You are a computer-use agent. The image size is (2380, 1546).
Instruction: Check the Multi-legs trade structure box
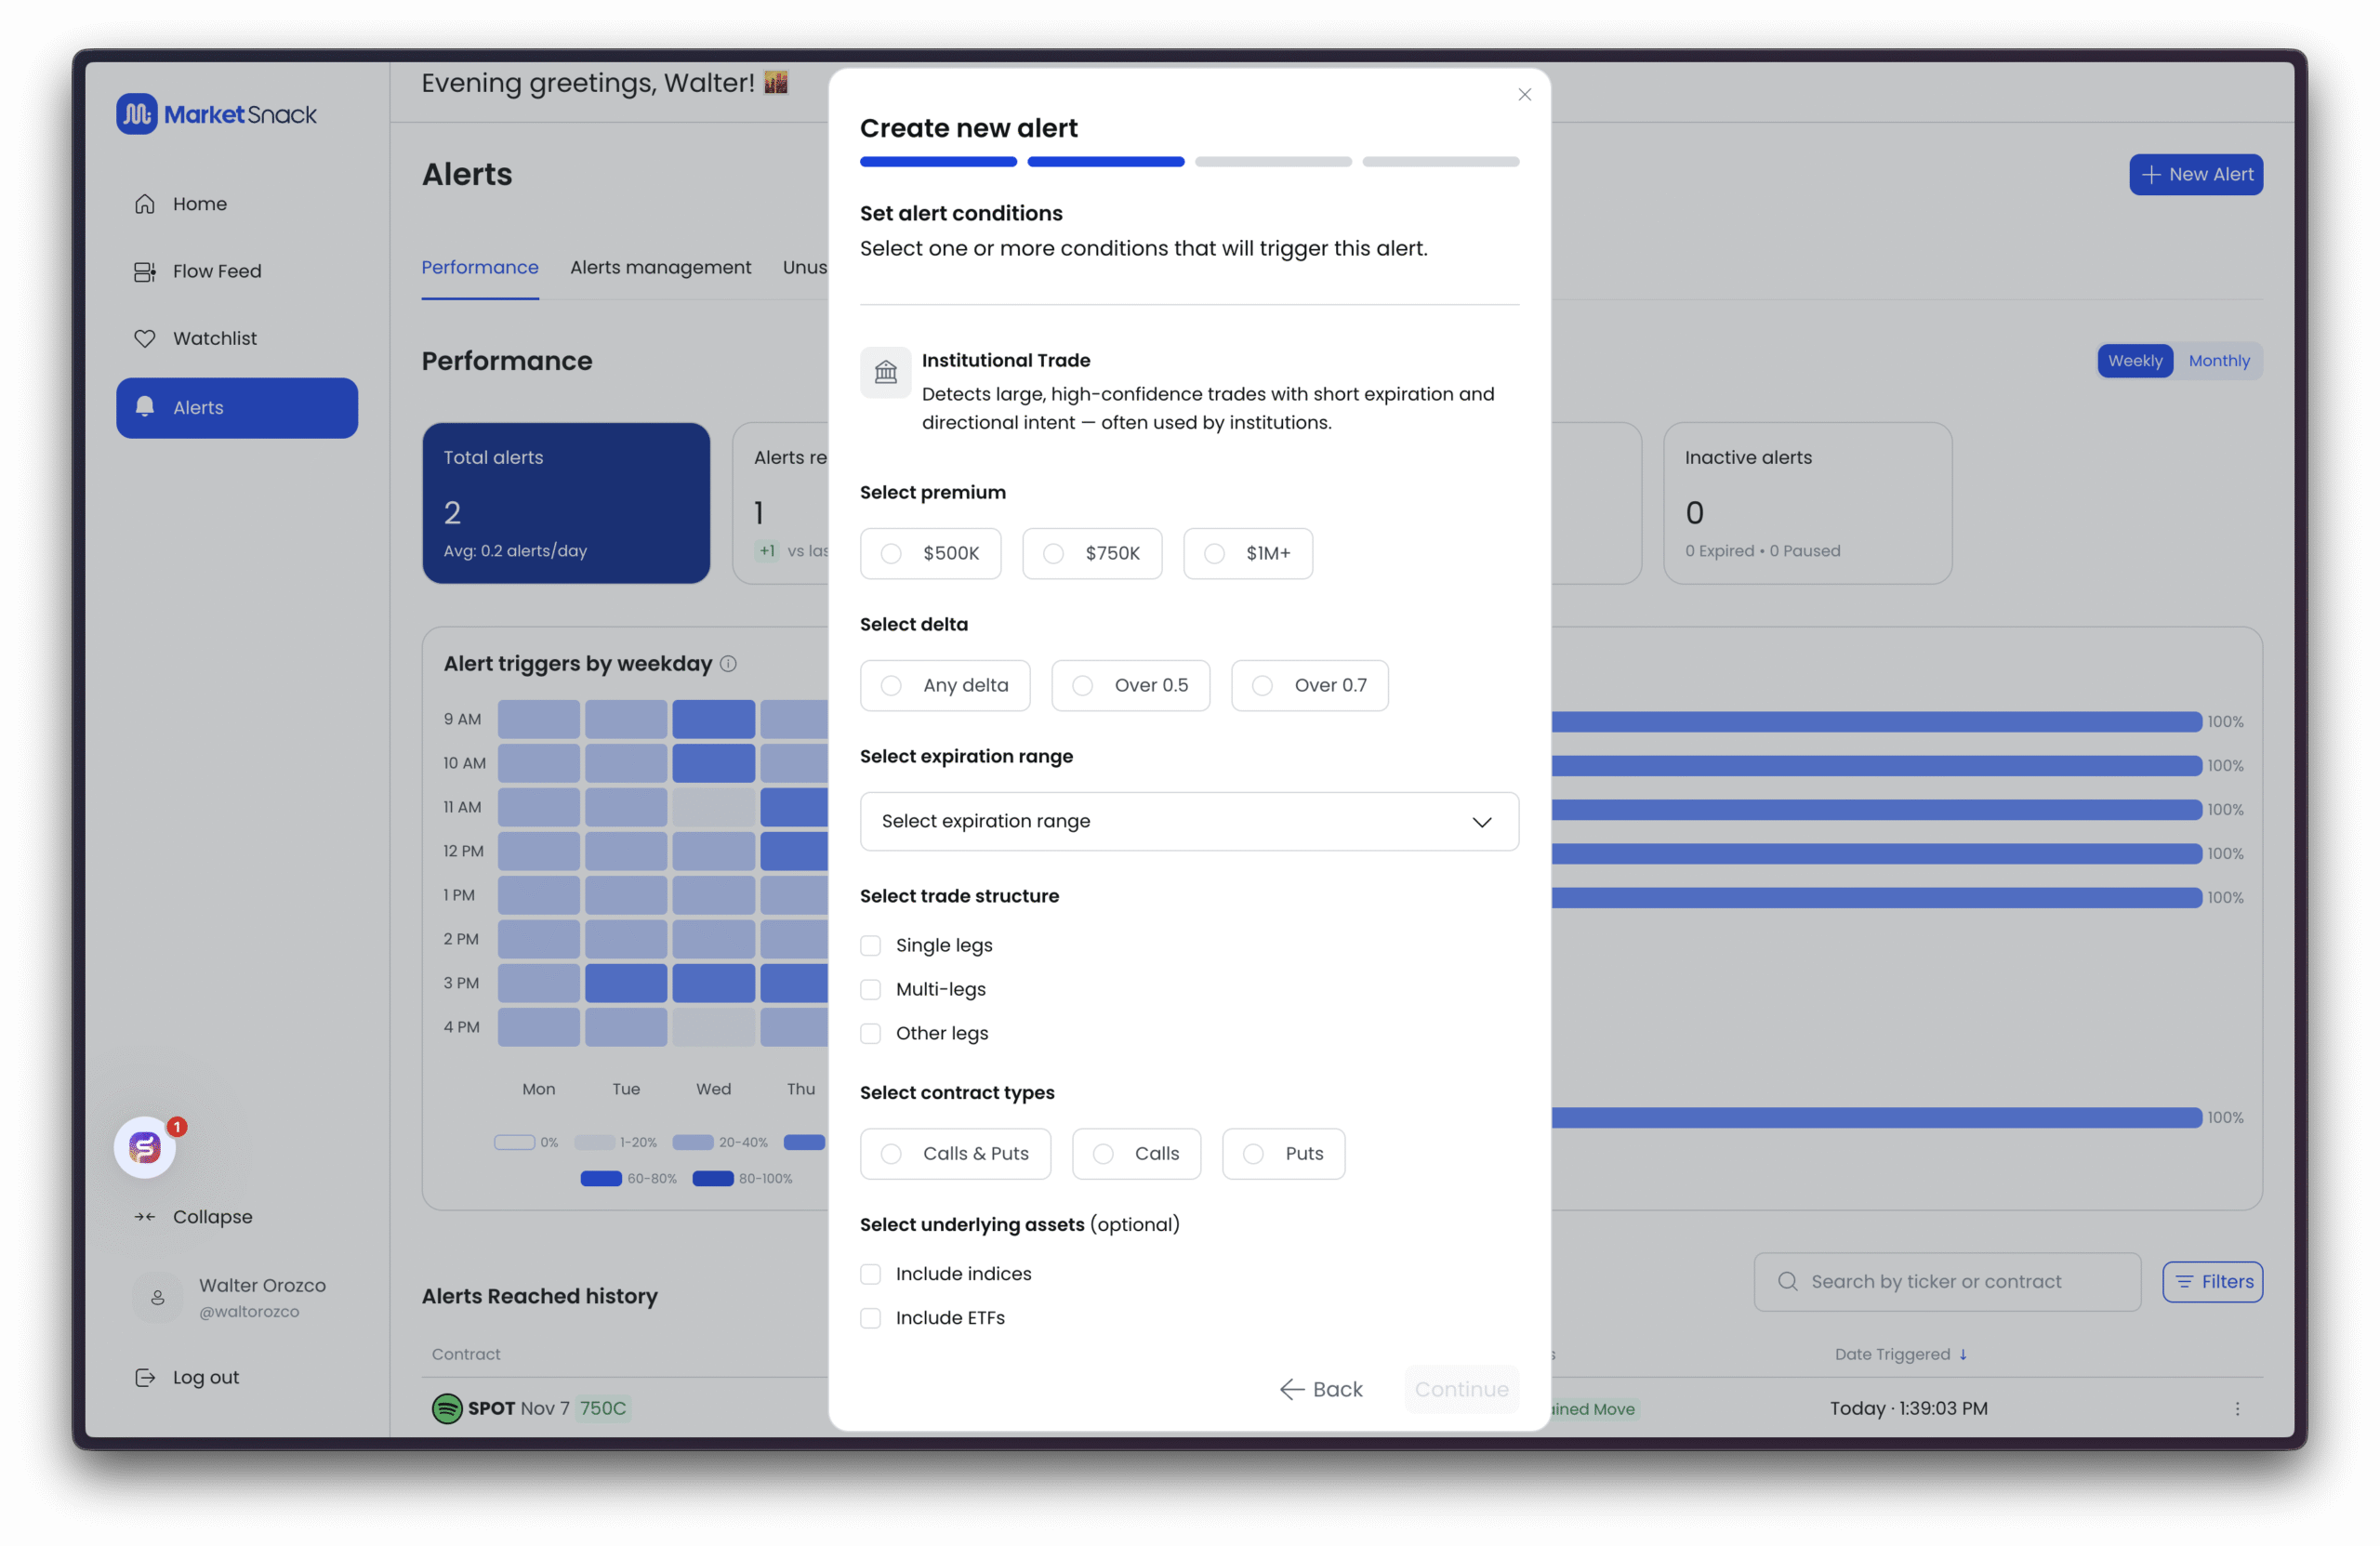click(871, 990)
